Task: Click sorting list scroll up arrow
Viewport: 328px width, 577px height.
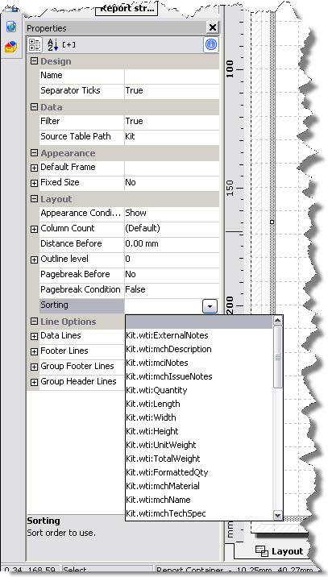Action: point(278,321)
